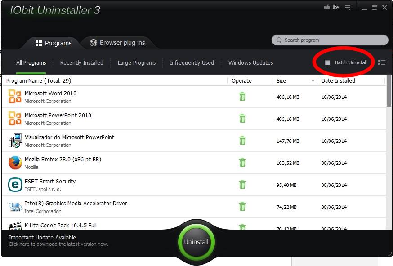
Task: Close the IObit Uninstaller window
Action: 385,8
